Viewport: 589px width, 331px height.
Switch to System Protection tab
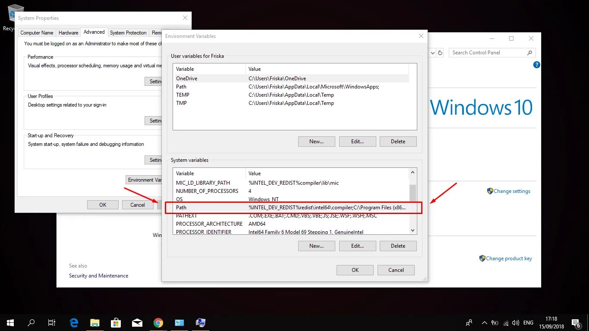128,33
